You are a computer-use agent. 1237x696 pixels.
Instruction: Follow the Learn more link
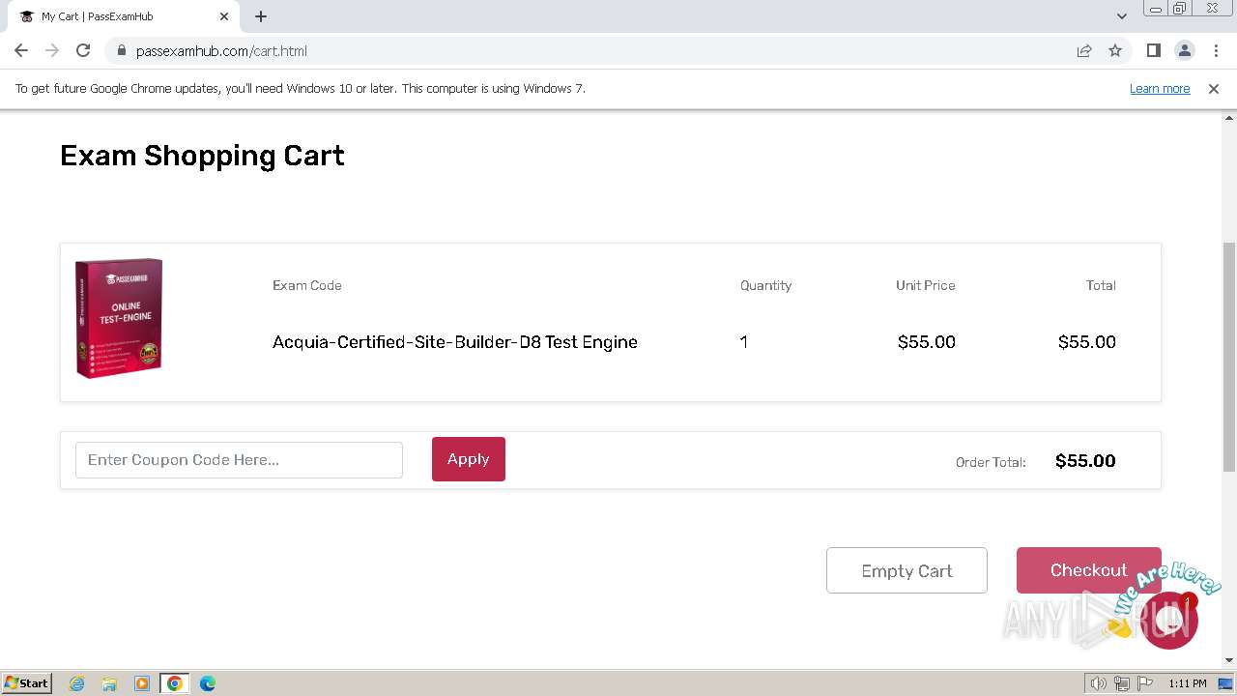(x=1160, y=89)
